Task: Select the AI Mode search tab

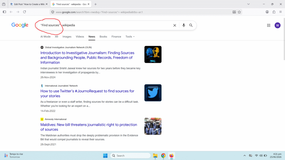Action: click(45, 37)
